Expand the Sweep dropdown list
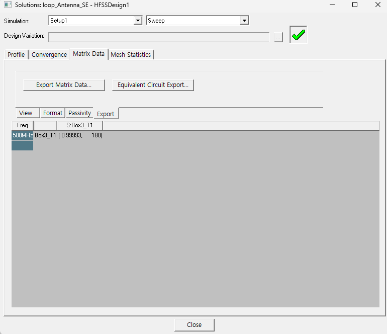This screenshot has width=387, height=334. tap(244, 21)
